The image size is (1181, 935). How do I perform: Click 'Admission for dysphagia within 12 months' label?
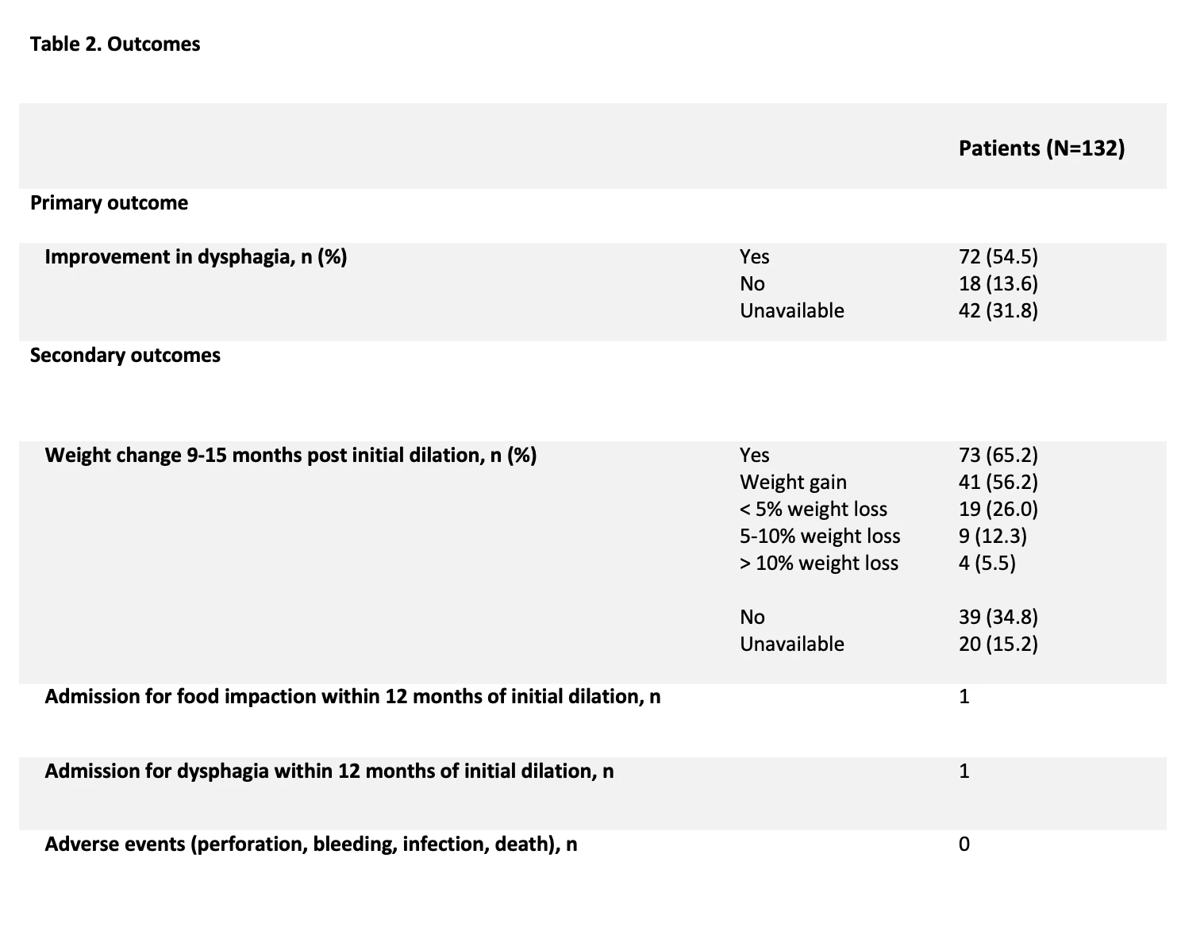point(329,771)
